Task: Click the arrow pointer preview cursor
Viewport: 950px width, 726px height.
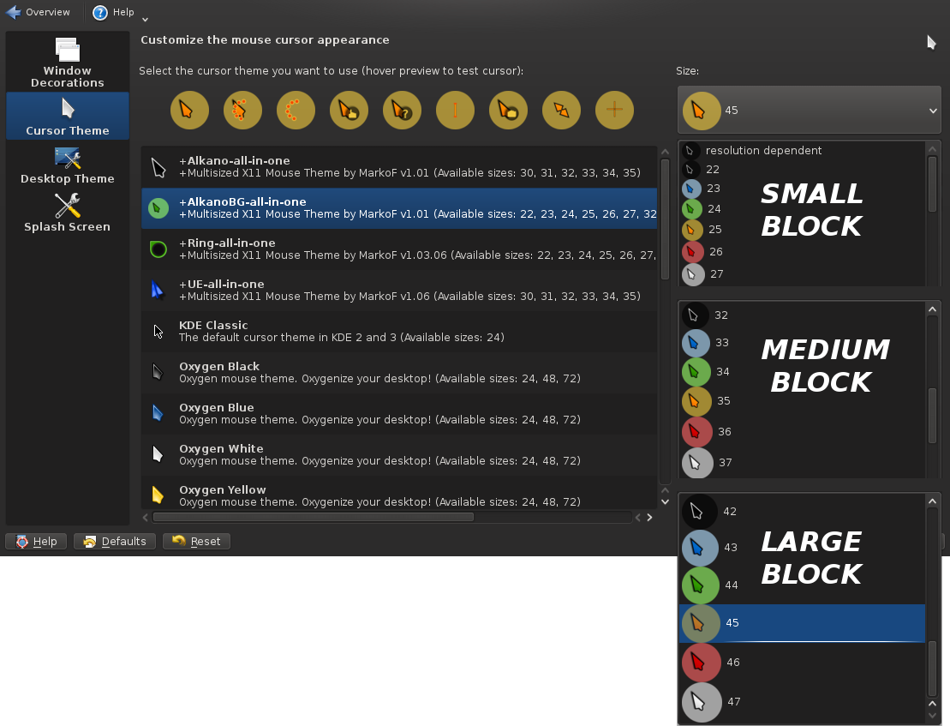Action: [189, 111]
